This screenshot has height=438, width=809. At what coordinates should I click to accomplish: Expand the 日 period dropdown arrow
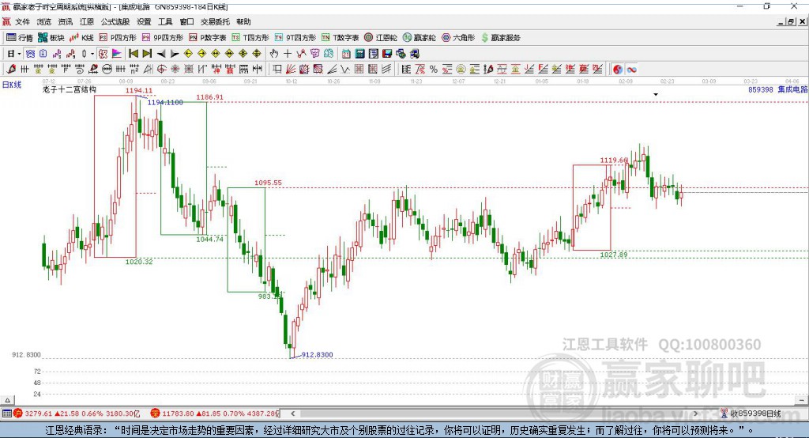coord(19,54)
